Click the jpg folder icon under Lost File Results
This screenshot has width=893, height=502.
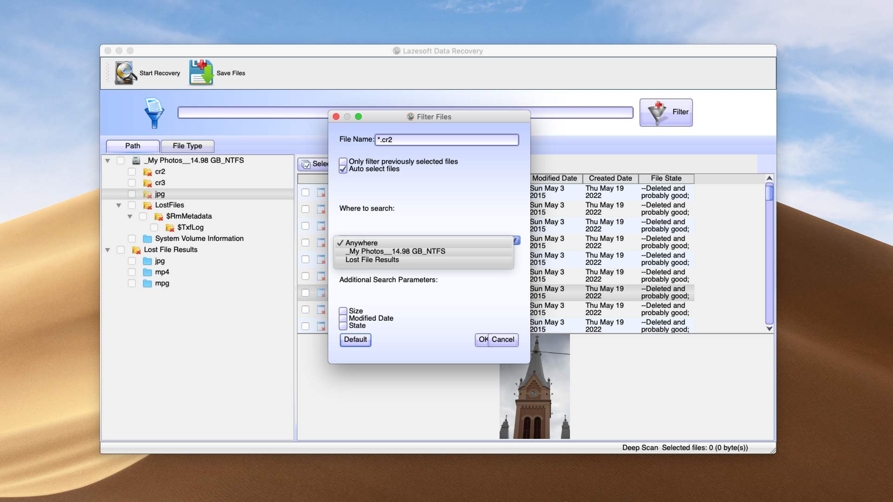(147, 261)
